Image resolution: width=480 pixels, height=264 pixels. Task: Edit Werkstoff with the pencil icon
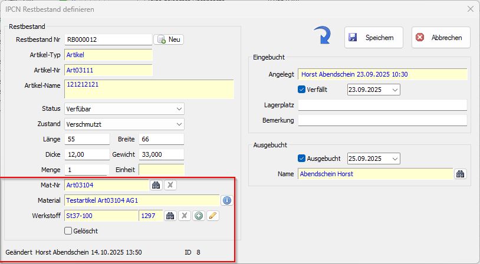tap(212, 216)
